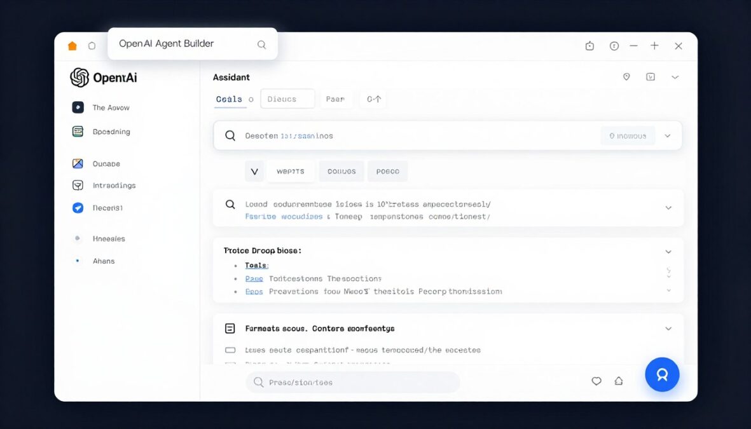Collapse the Trotce Droop biose section
Viewport: 751px width, 429px height.
[x=668, y=251]
